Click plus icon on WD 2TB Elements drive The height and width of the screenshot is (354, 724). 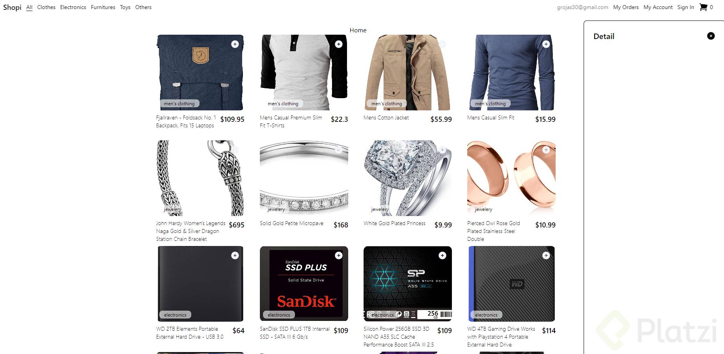[x=235, y=255]
